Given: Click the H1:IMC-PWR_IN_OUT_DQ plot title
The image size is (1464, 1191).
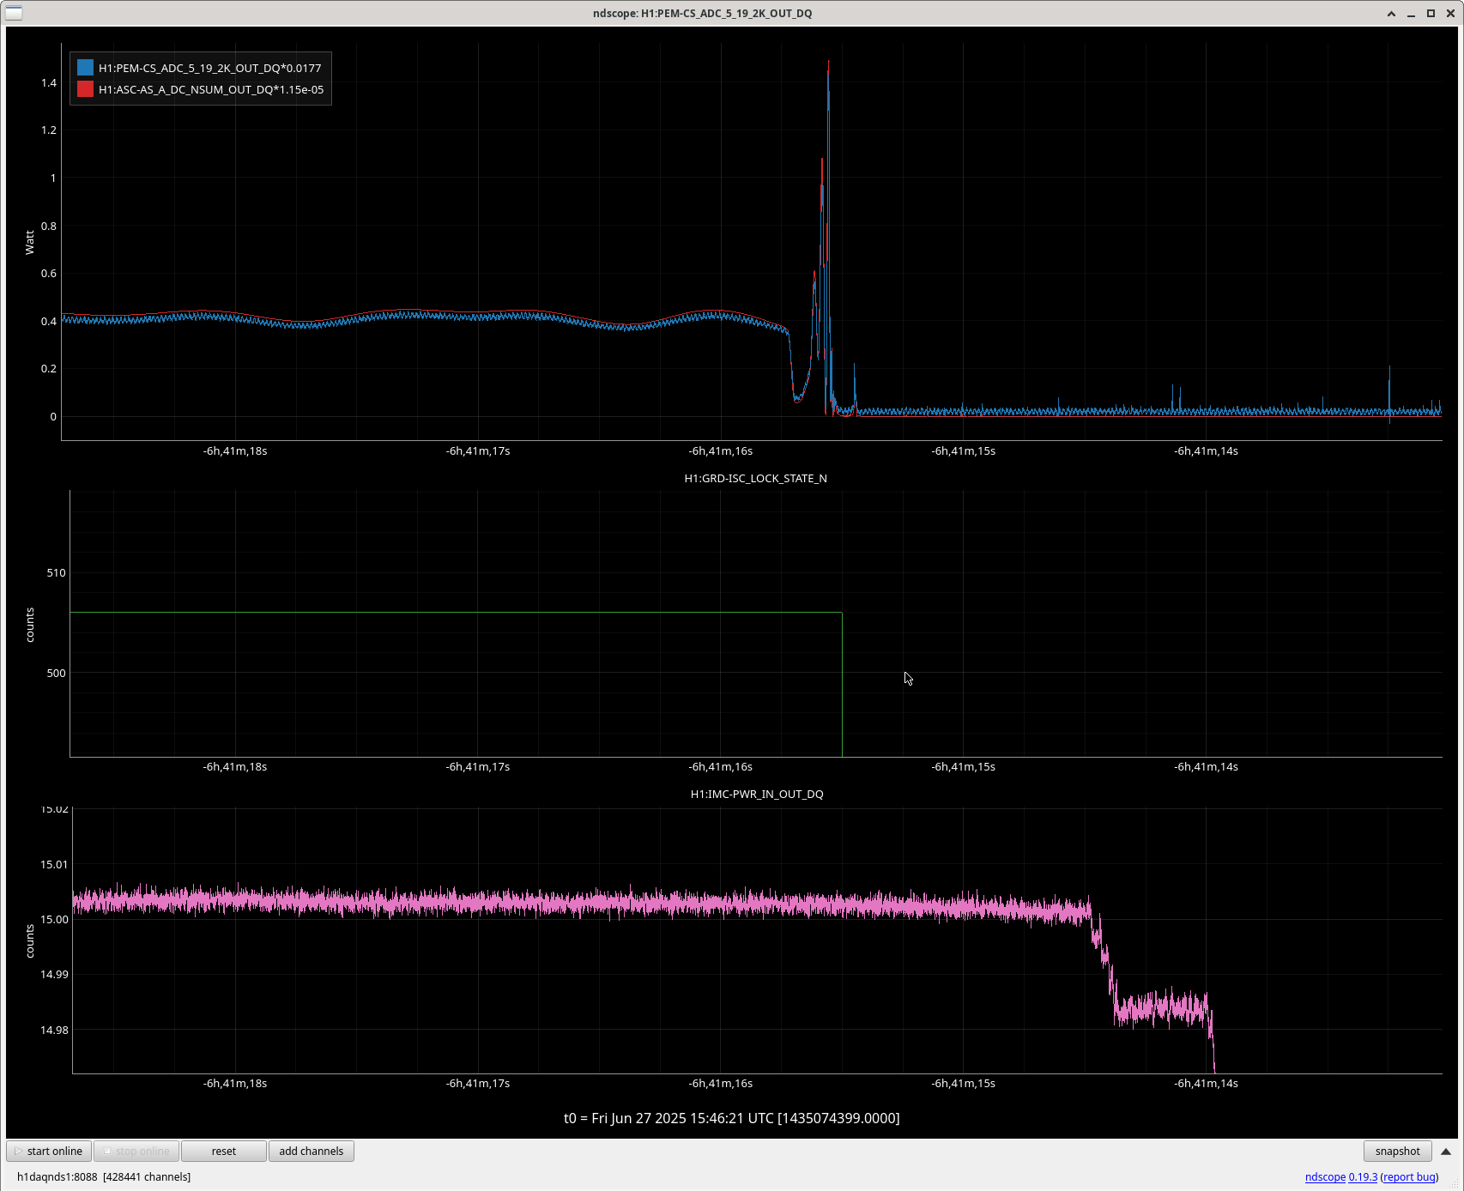Looking at the screenshot, I should coord(756,794).
